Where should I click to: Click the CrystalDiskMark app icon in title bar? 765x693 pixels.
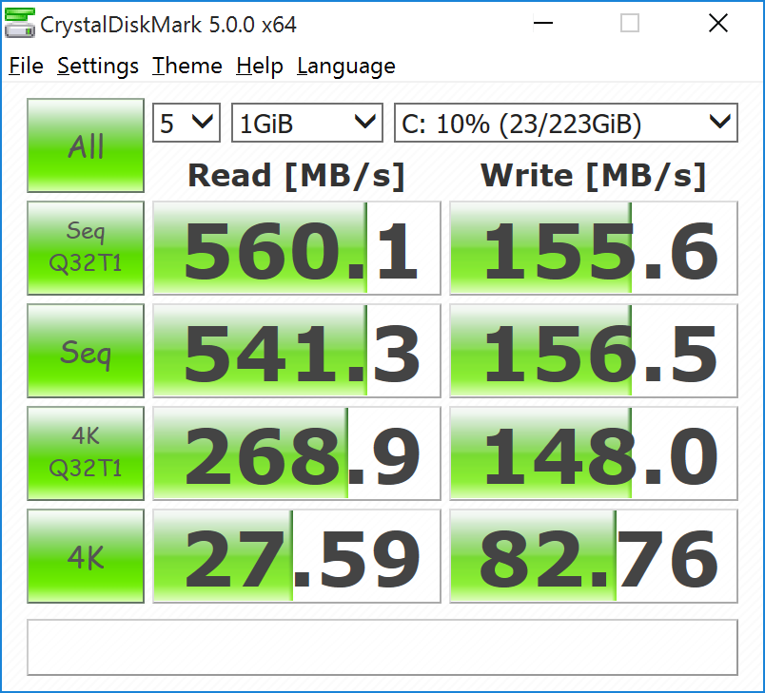tap(20, 24)
